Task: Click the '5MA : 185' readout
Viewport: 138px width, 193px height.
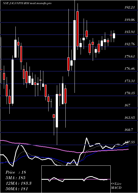Action: pyautogui.click(x=15, y=178)
